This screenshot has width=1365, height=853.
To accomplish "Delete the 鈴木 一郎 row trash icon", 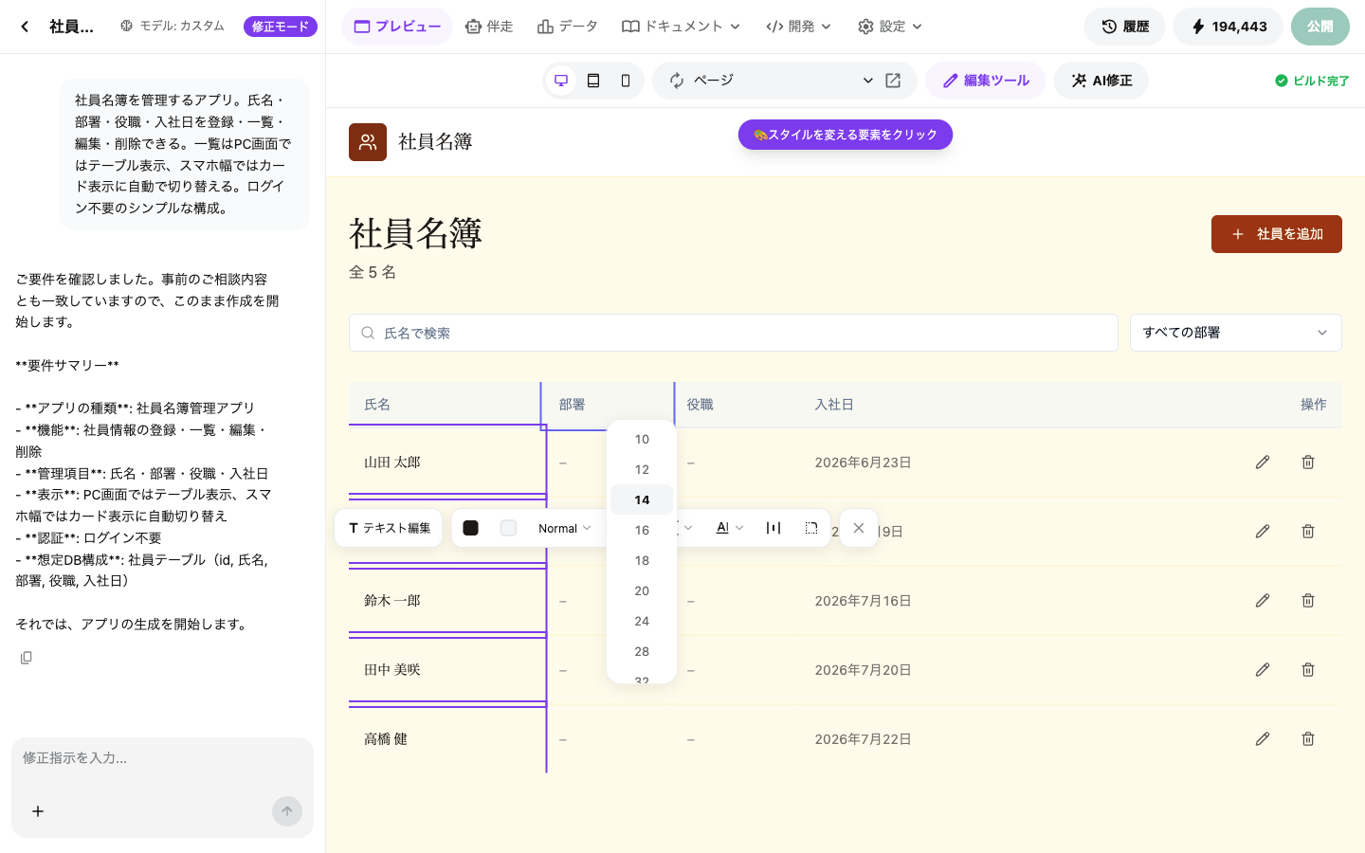I will tap(1308, 601).
